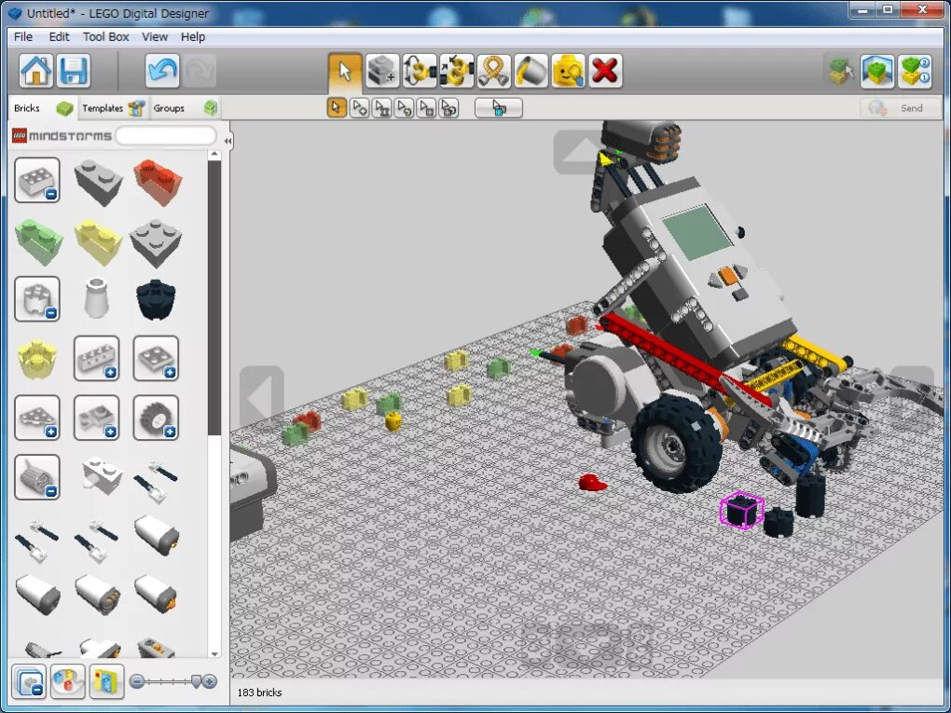Select the Flex tool
The height and width of the screenshot is (713, 951).
click(494, 71)
